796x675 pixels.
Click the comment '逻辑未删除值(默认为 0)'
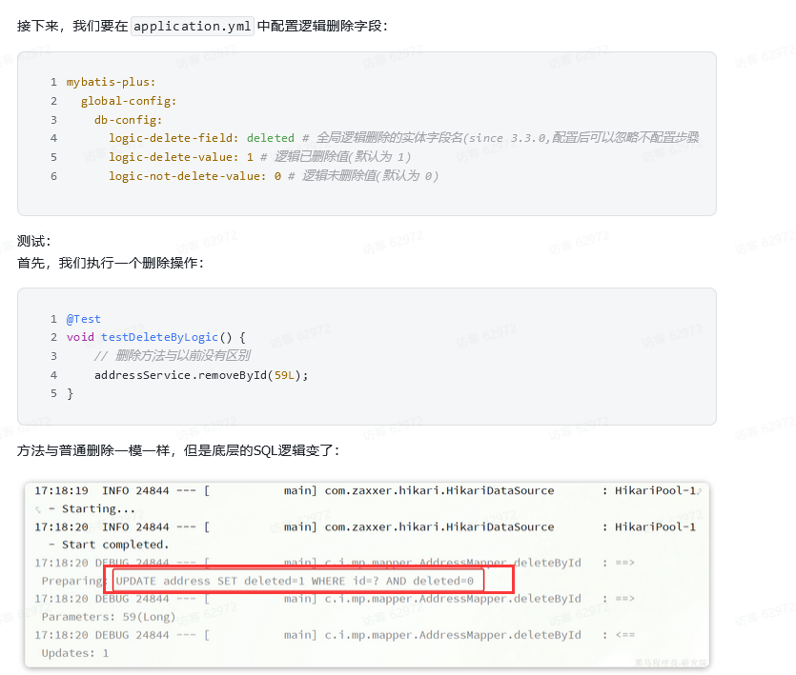click(x=370, y=176)
